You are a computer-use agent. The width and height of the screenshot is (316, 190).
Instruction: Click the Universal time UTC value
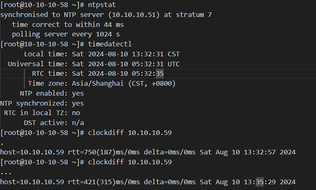(x=126, y=64)
